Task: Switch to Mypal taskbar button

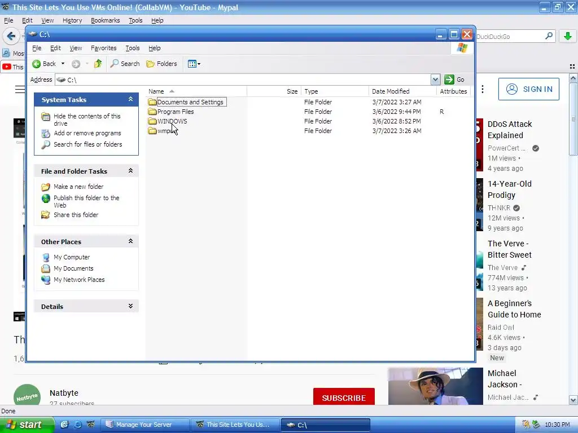Action: 235,425
